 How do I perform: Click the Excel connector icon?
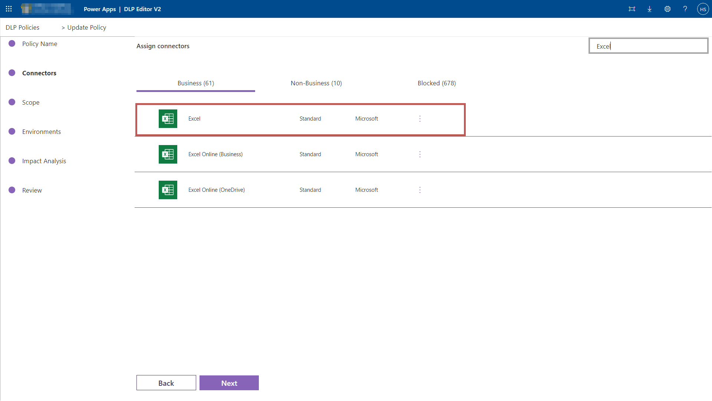(x=168, y=119)
